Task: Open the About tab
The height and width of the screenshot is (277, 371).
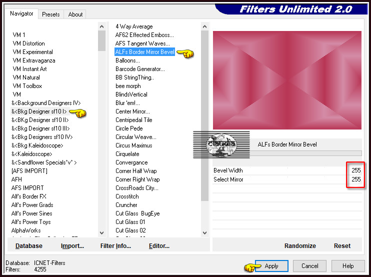Action: (x=75, y=14)
